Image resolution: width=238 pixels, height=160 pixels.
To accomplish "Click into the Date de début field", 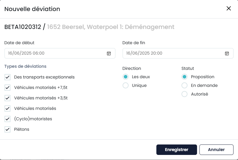I will 60,53.
